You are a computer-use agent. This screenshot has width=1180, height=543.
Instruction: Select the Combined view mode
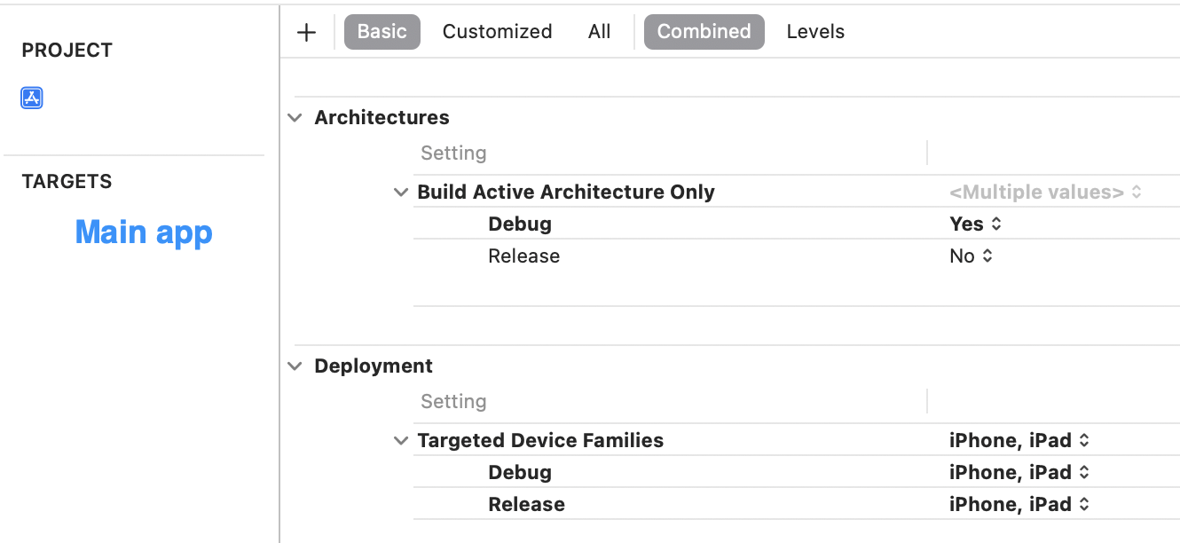(x=704, y=32)
